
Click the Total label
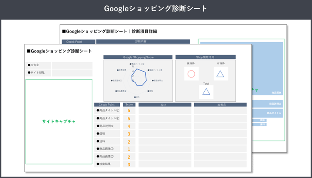pyautogui.click(x=206, y=84)
